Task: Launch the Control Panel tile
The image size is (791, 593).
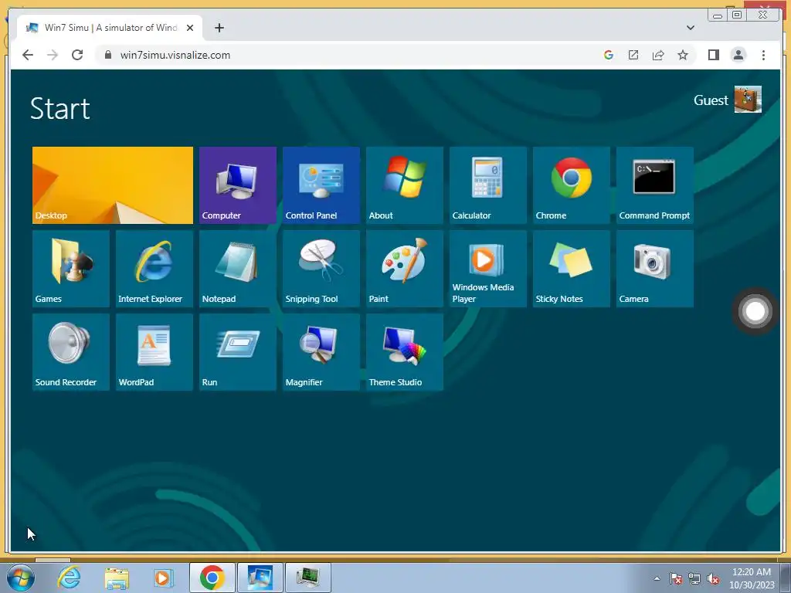Action: pyautogui.click(x=321, y=185)
